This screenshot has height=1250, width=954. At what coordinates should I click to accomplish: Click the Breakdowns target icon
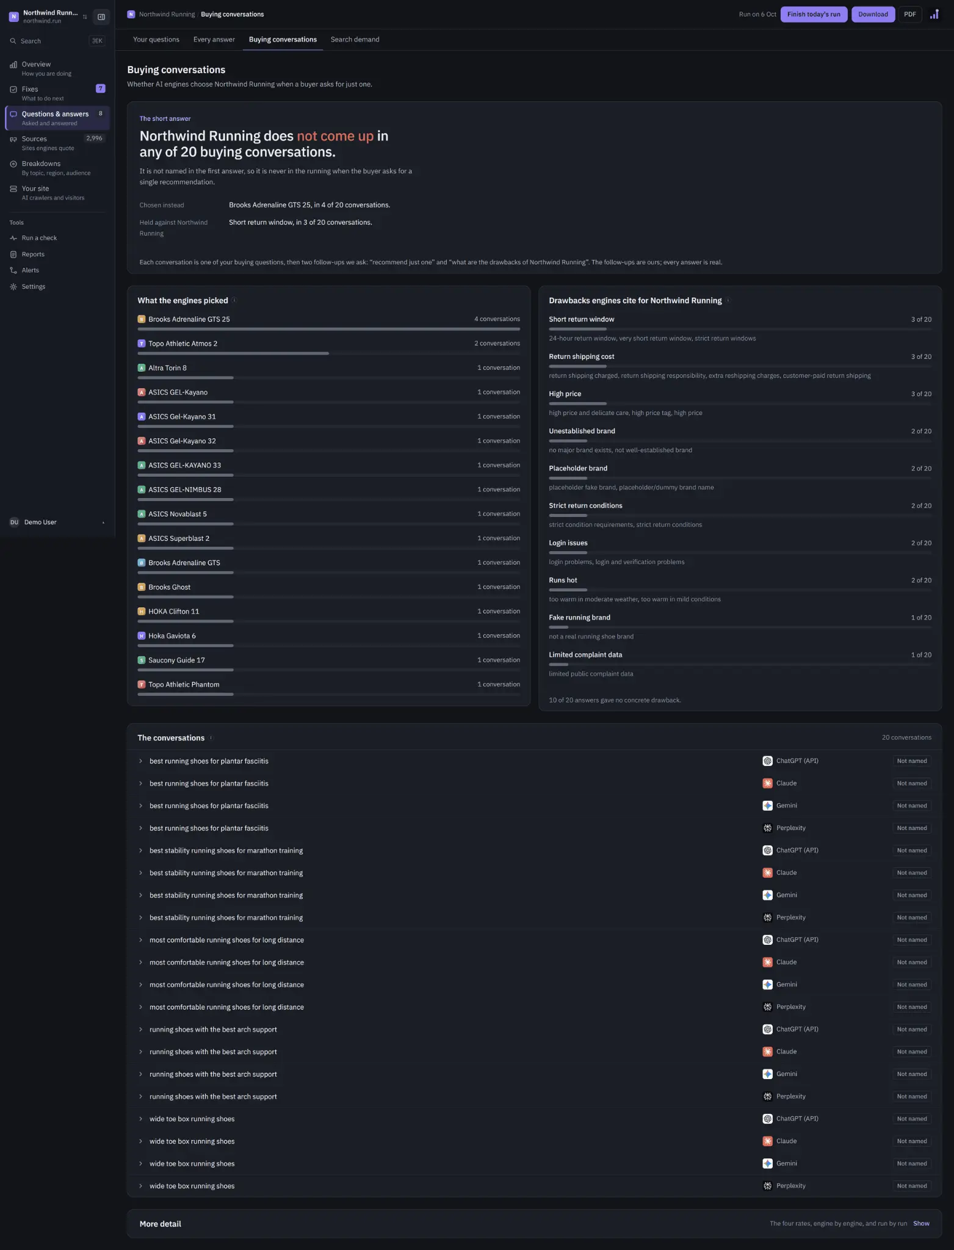(x=13, y=164)
